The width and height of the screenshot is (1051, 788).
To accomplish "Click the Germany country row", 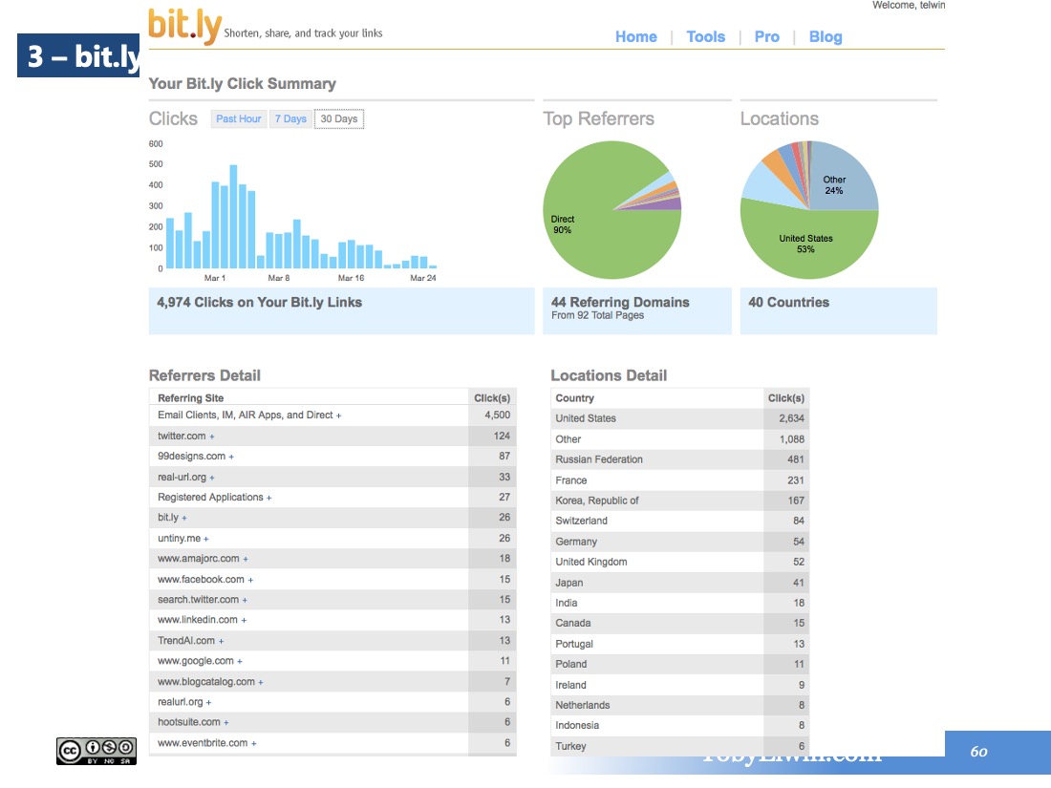I will [x=679, y=542].
